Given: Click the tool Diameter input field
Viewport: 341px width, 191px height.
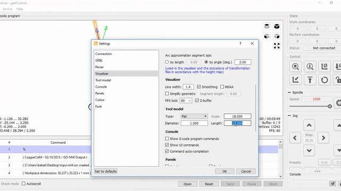Looking at the screenshot, I should click(x=194, y=123).
